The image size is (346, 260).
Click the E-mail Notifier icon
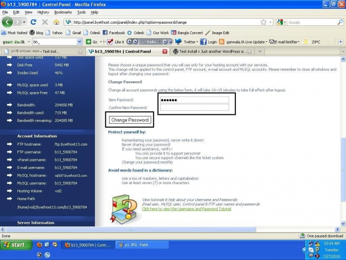[272, 42]
